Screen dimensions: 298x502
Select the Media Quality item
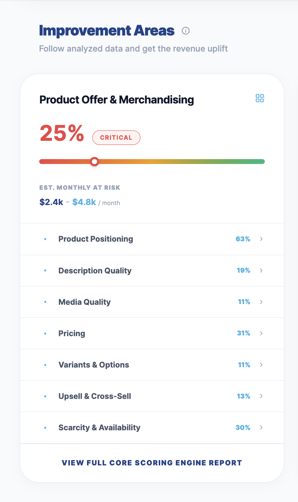coord(84,302)
